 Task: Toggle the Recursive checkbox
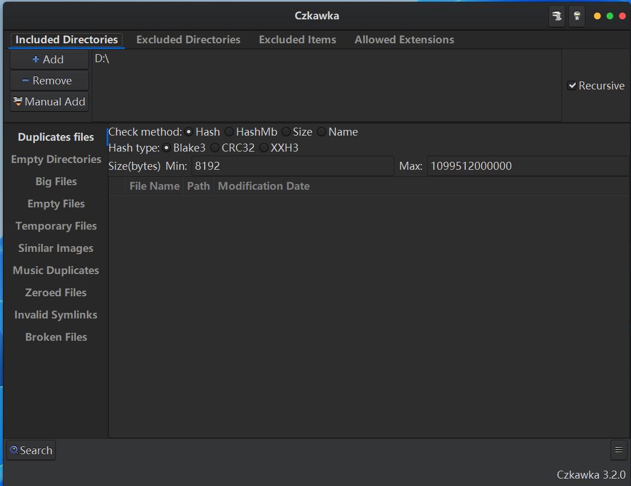(572, 86)
